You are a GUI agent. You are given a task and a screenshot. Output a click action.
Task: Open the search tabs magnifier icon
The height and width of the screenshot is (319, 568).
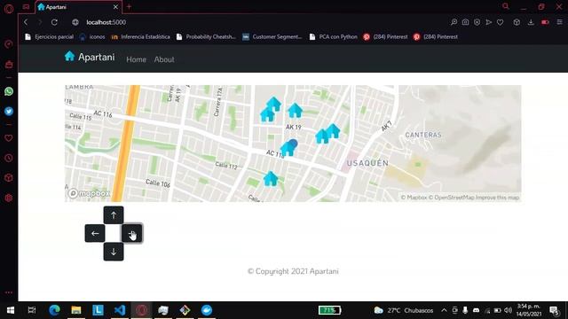[x=506, y=6]
